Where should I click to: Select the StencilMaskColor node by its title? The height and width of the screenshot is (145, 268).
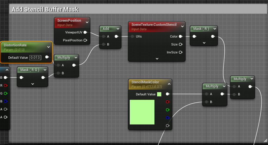click(x=145, y=82)
